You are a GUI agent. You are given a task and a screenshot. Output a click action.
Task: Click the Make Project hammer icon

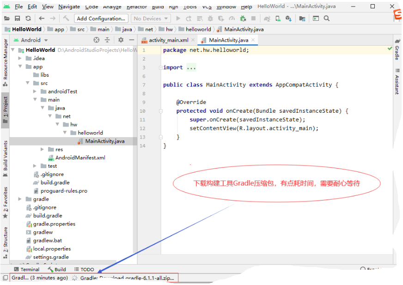tap(66, 18)
